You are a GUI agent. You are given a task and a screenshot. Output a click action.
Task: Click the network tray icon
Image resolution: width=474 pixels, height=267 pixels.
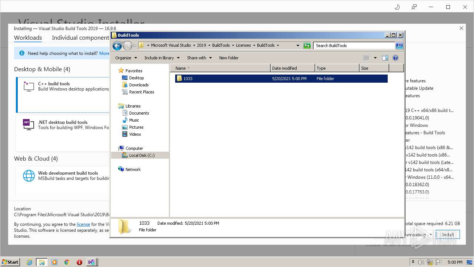[x=430, y=262]
